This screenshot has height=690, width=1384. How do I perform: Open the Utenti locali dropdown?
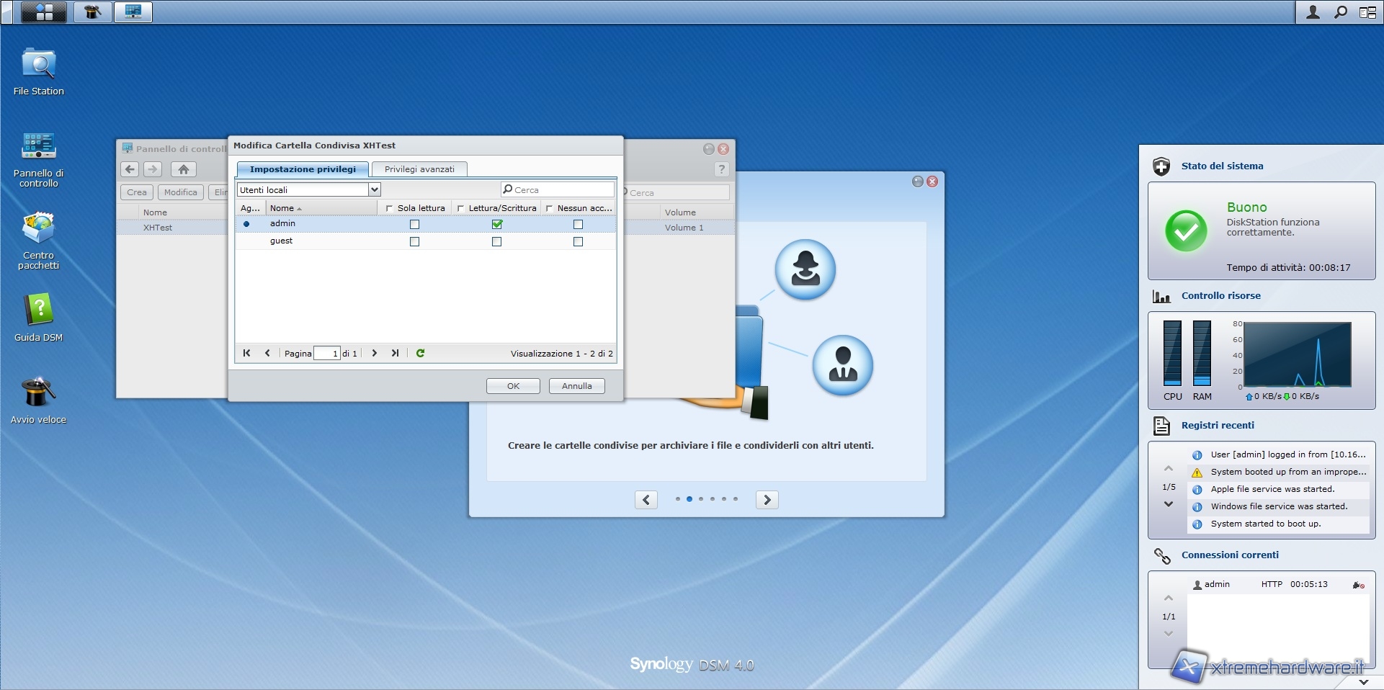tap(374, 189)
